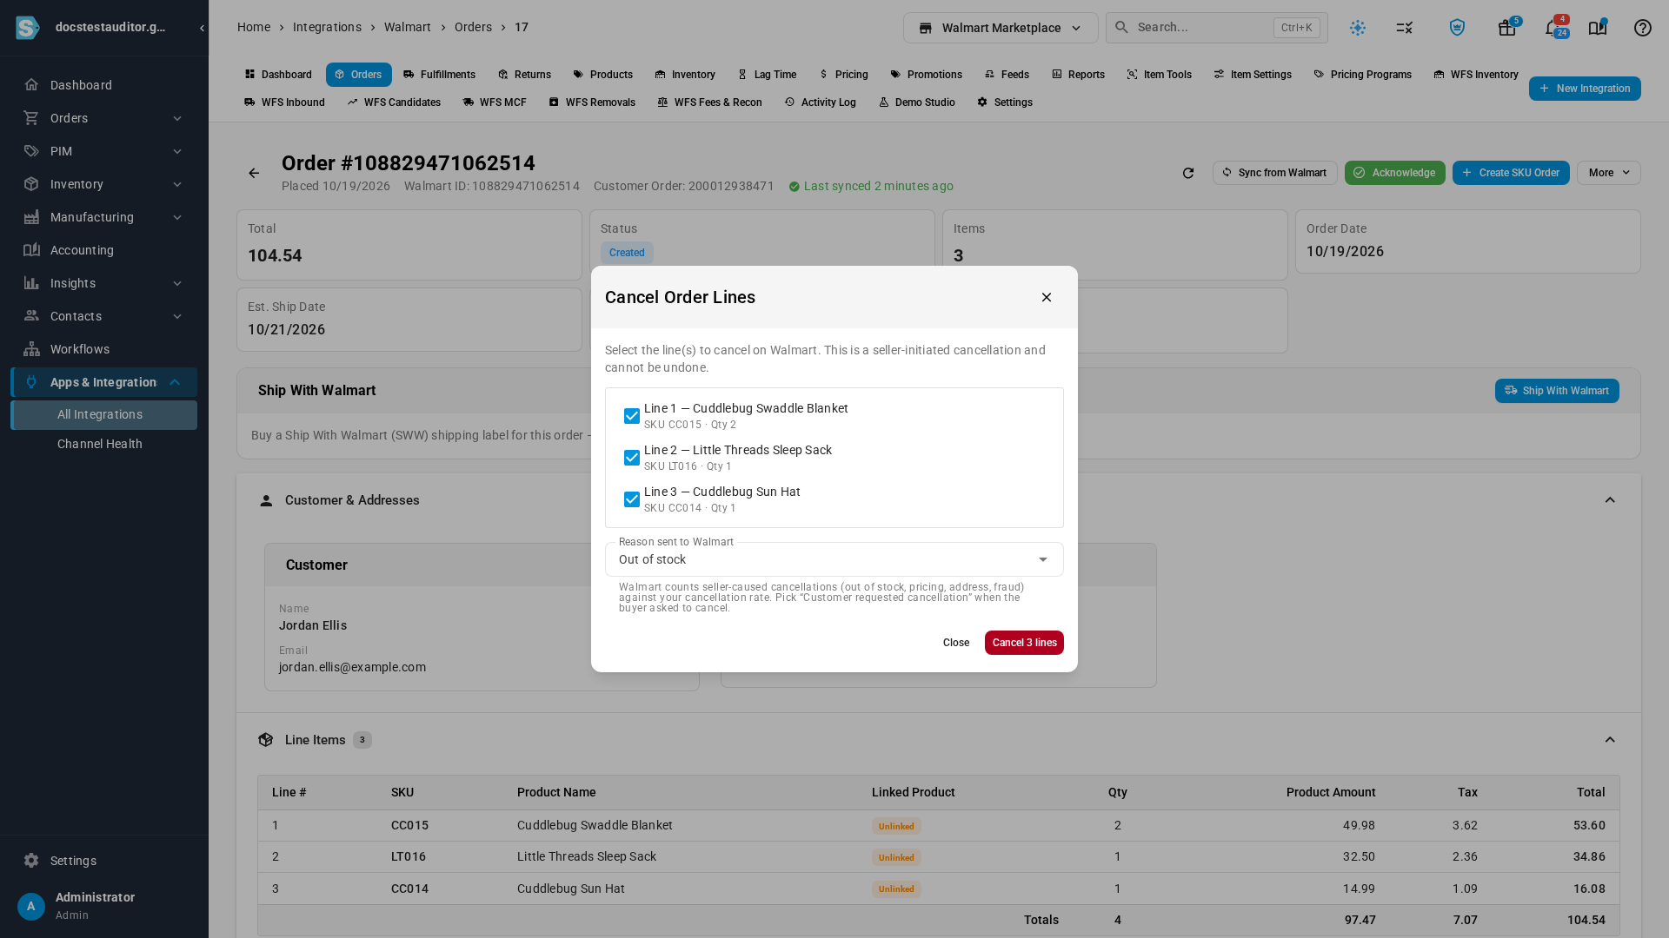This screenshot has width=1669, height=938.
Task: Click the Administrator avatar icon
Action: (31, 906)
